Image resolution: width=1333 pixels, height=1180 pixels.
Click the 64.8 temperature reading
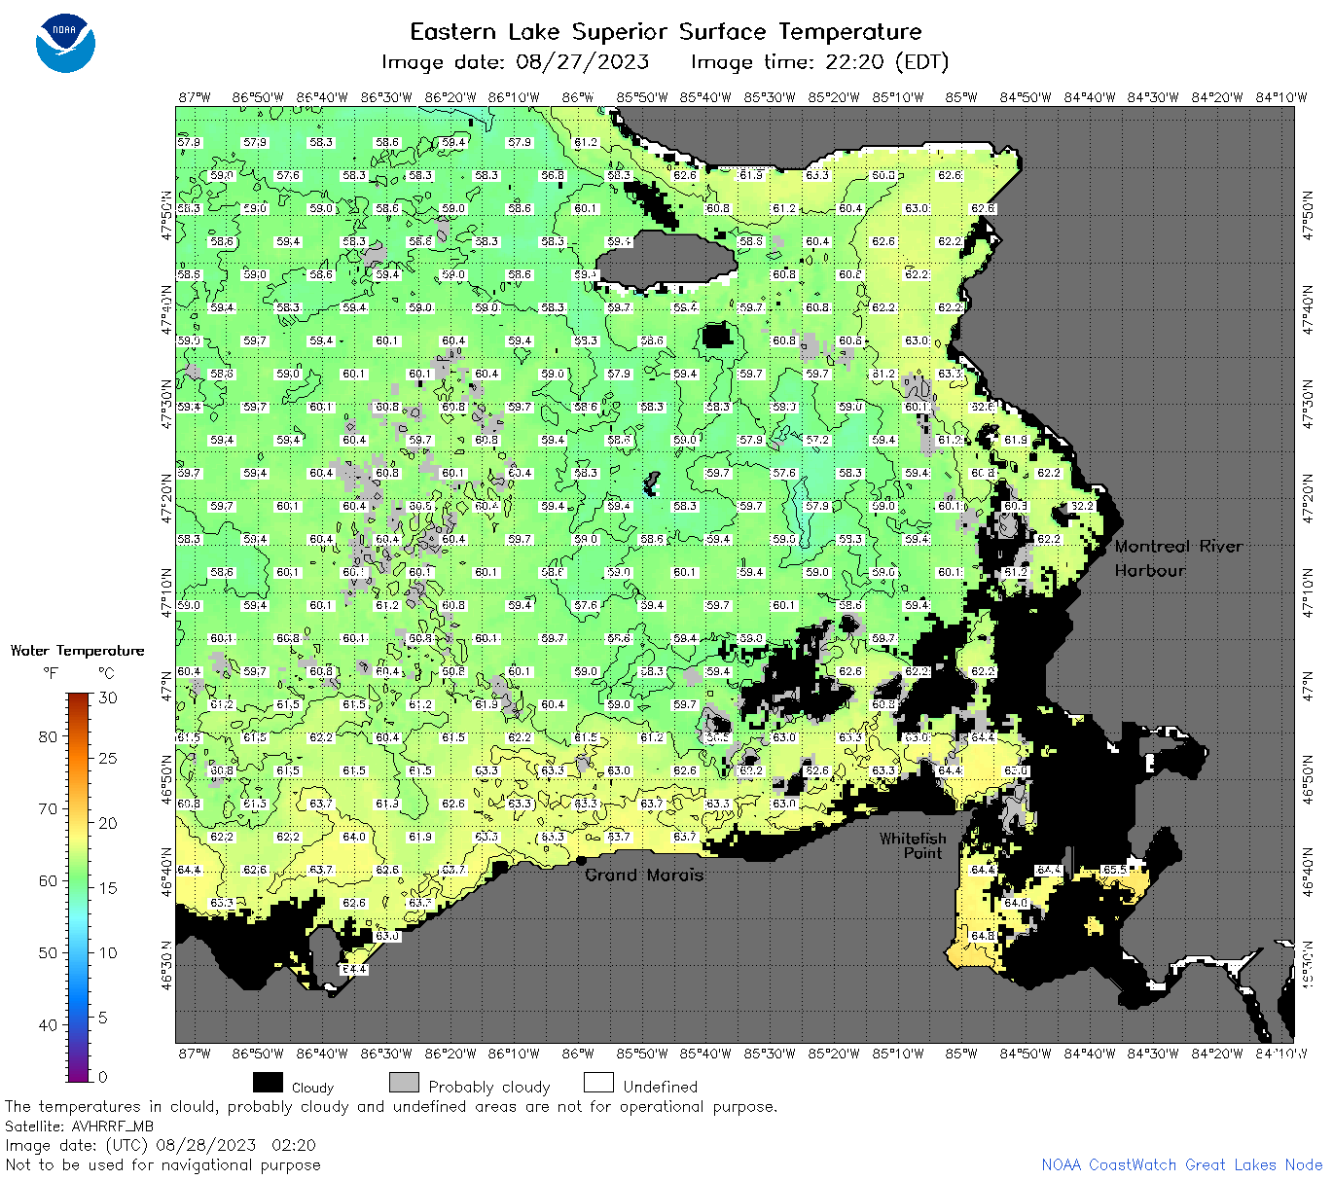tap(983, 936)
